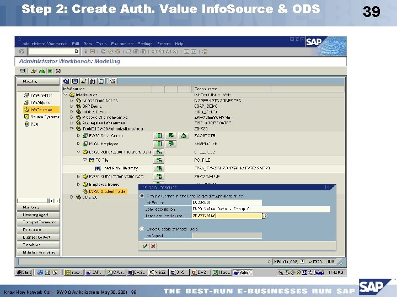Open the Business Content section
397x297 pixels.
tap(38, 237)
